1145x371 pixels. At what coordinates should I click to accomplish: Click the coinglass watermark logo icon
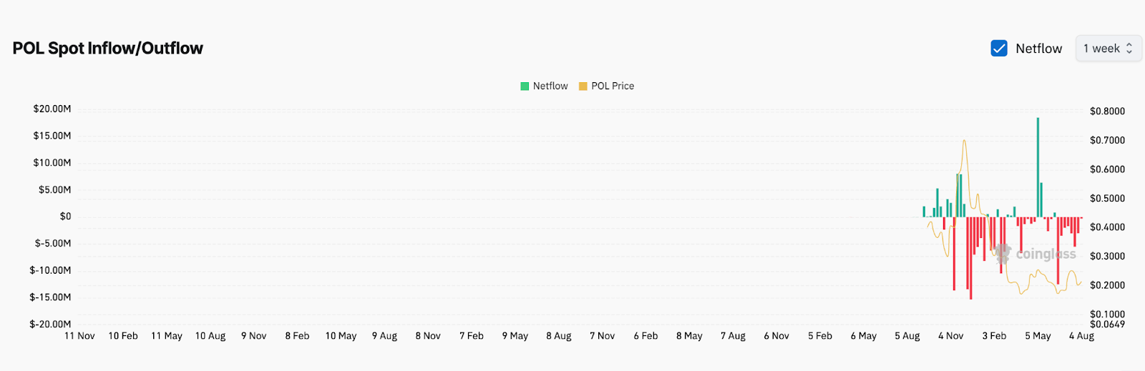pyautogui.click(x=1003, y=253)
